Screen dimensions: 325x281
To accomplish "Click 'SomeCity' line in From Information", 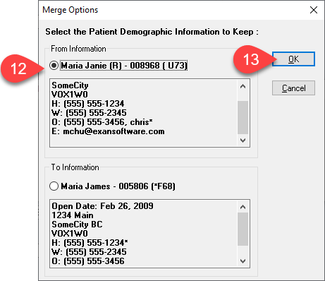I will (70, 85).
